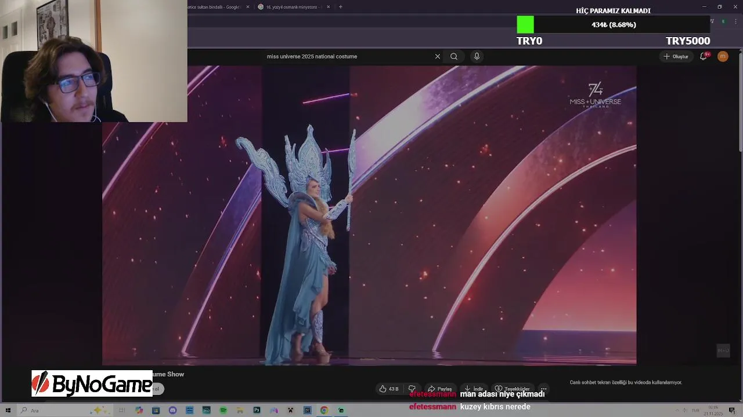The width and height of the screenshot is (743, 417).
Task: Open the three-dot more actions menu
Action: (543, 389)
